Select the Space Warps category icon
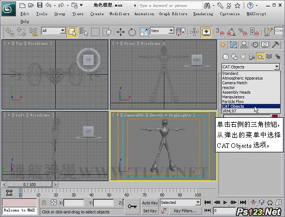Image resolution: width=285 pixels, height=217 pixels. click(x=269, y=57)
